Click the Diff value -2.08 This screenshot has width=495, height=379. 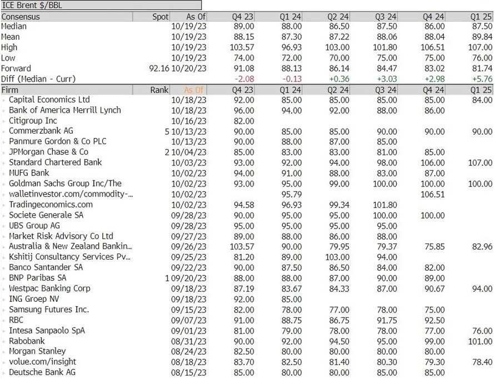pos(244,79)
